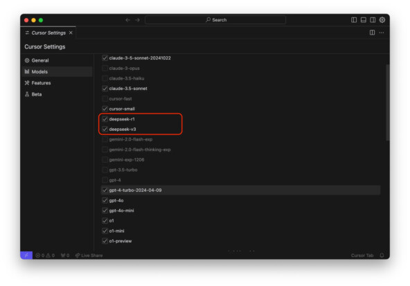Click the models list vertical scrollbar
Image resolution: width=410 pixels, height=286 pixels.
click(388, 102)
